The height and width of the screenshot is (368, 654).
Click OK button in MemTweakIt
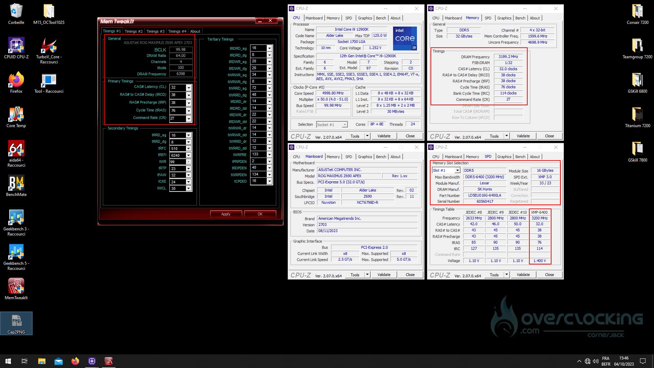tap(260, 214)
